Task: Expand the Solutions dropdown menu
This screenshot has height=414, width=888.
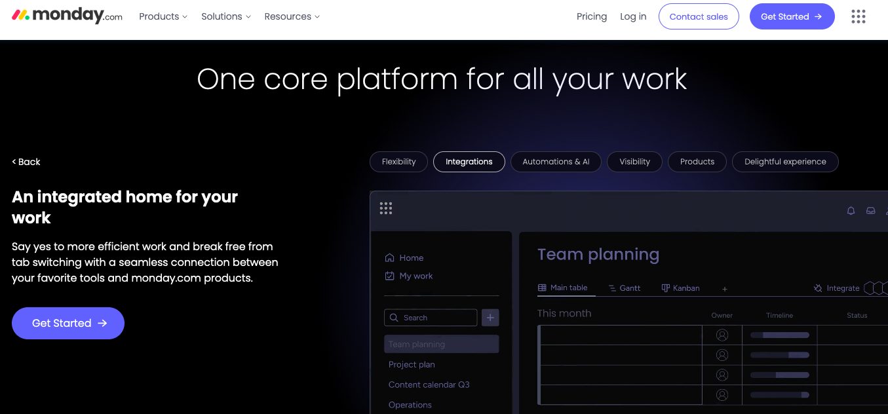Action: coord(226,16)
